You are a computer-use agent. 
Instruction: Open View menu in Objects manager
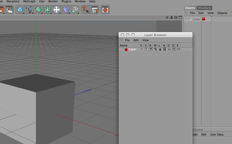(211, 13)
